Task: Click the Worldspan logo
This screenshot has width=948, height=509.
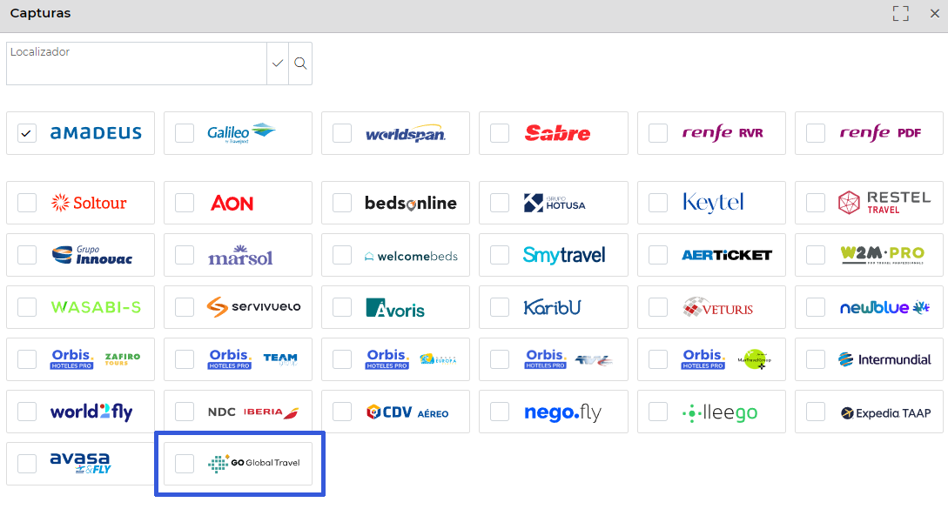Action: [x=406, y=134]
